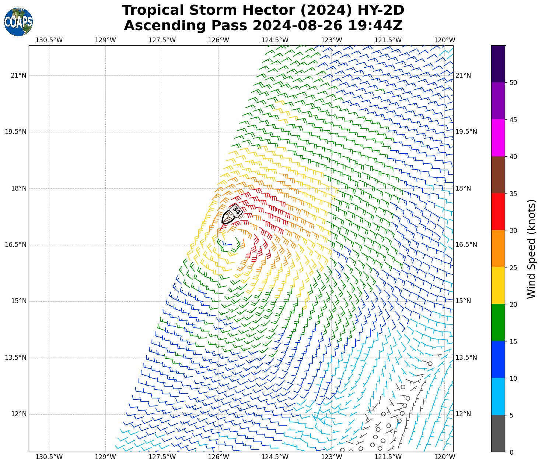Click the 34-knot contour label
The height and width of the screenshot is (465, 542).
pyautogui.click(x=236, y=211)
